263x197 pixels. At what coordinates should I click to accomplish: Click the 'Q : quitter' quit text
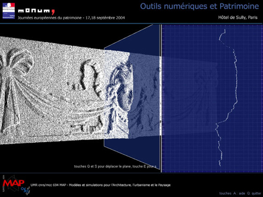pyautogui.click(x=254, y=193)
